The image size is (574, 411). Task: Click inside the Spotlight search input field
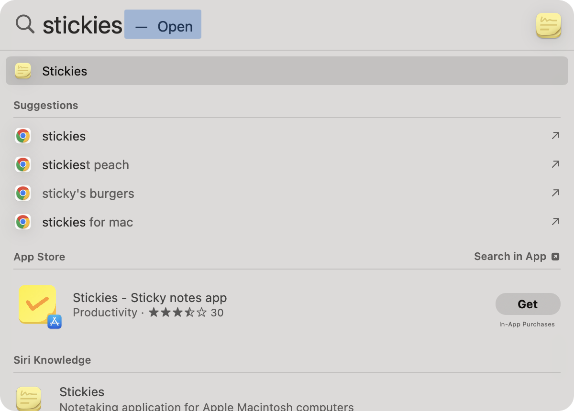pyautogui.click(x=82, y=25)
